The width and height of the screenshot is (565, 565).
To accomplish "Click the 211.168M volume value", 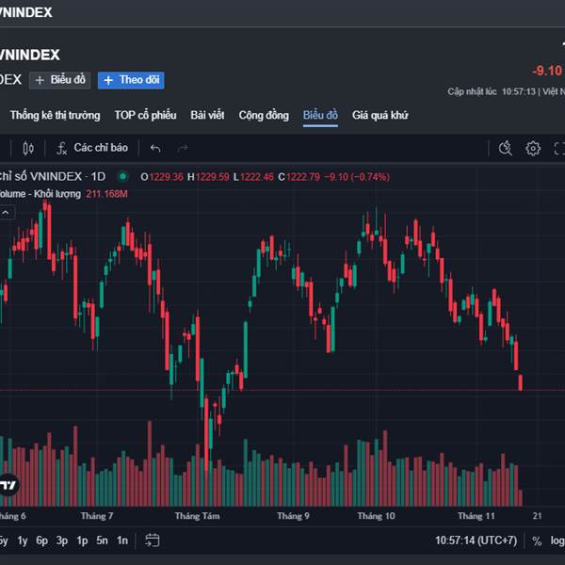I will [x=106, y=194].
